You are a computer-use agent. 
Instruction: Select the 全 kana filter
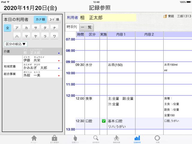(x=7, y=28)
